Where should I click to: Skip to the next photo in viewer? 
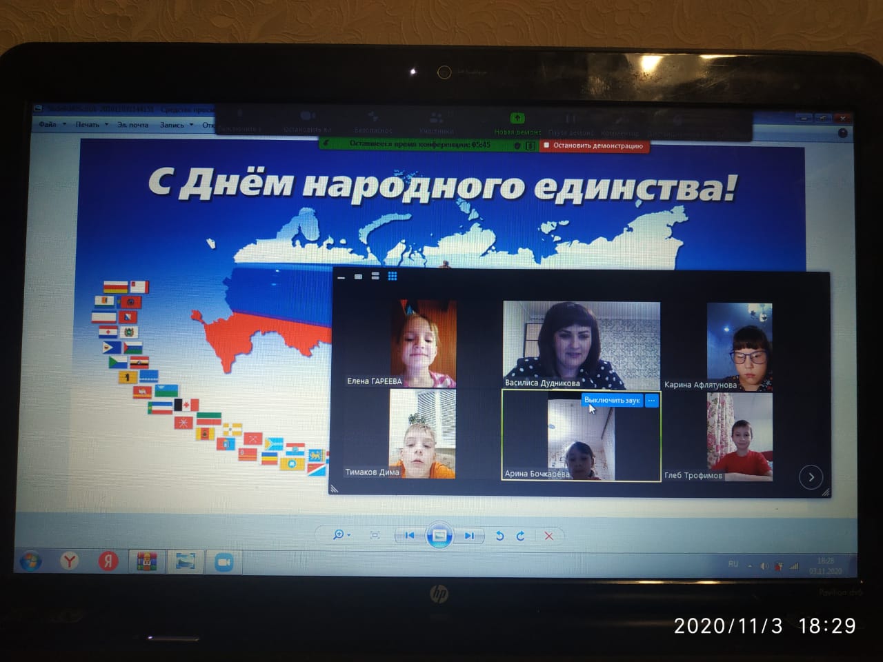[x=469, y=536]
